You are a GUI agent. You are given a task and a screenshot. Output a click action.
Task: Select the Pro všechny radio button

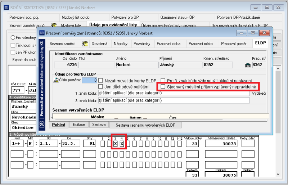(x=13, y=37)
